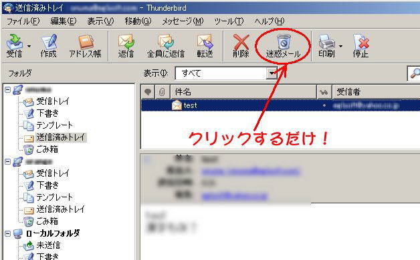Open the 受信 button dropdown arrow

(29, 46)
